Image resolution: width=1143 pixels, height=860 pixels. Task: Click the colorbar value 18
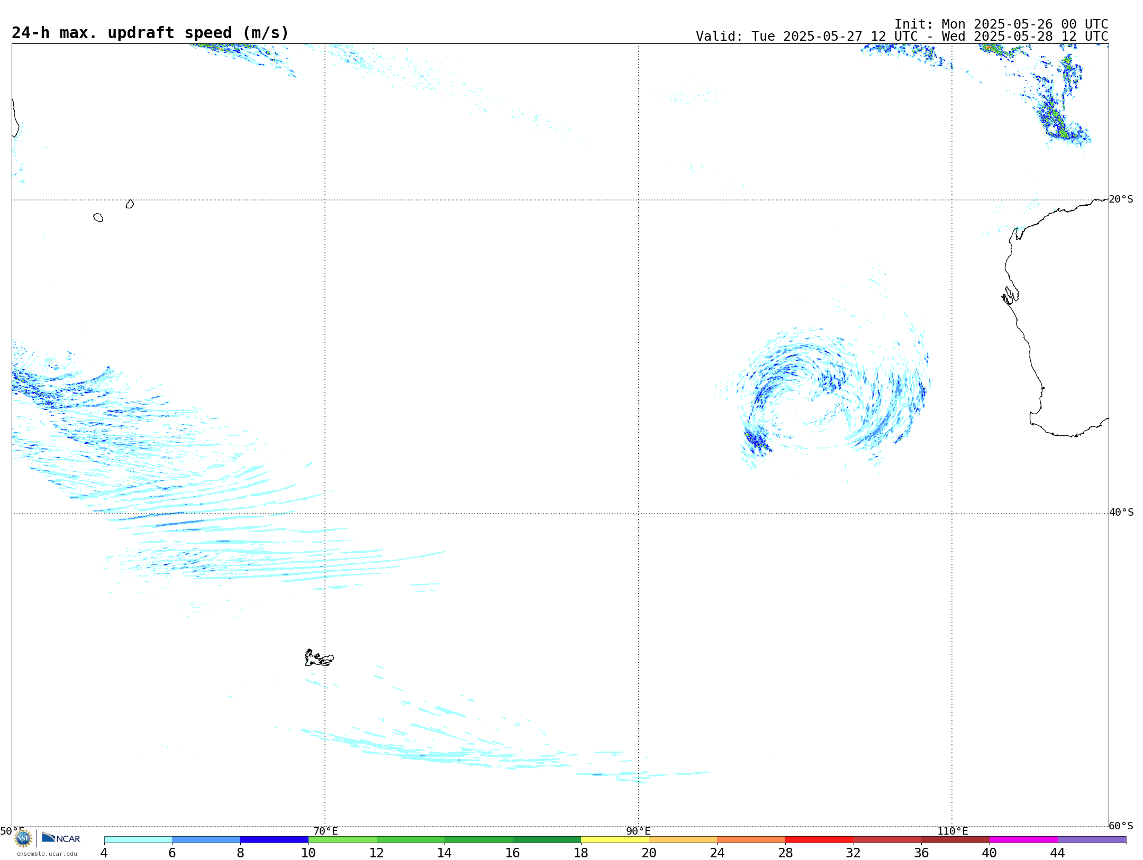point(581,853)
